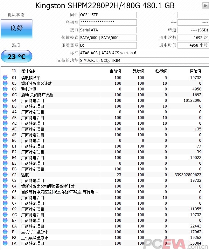Click raw value 22443 for ID EA
209x250 pixels.
tap(196, 226)
